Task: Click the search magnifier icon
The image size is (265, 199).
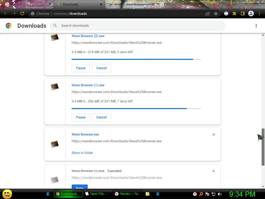Action: point(55,26)
